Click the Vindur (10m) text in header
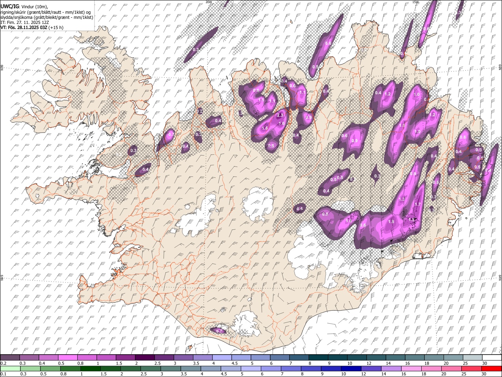The width and height of the screenshot is (502, 377). pyautogui.click(x=35, y=7)
